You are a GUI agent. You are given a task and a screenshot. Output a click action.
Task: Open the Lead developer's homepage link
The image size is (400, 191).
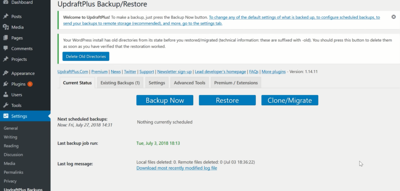click(x=220, y=72)
